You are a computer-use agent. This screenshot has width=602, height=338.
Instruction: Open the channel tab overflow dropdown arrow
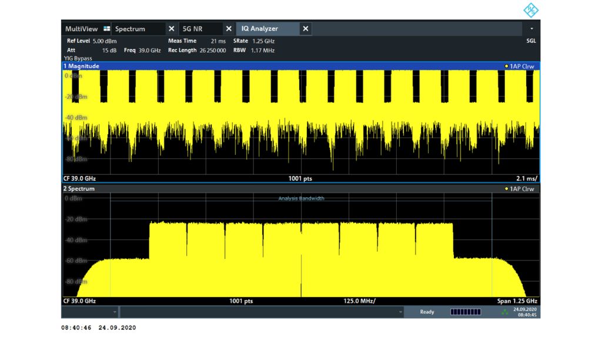tap(531, 29)
